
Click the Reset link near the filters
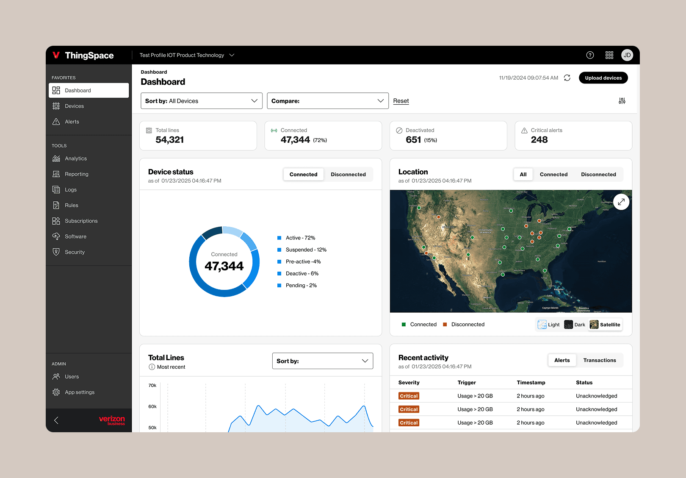click(401, 100)
